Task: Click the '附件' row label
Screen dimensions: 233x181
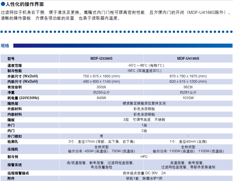Action: (x=11, y=178)
